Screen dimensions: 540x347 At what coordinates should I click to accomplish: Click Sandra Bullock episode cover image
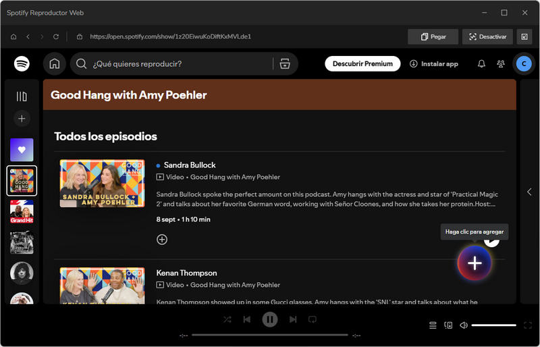click(103, 184)
